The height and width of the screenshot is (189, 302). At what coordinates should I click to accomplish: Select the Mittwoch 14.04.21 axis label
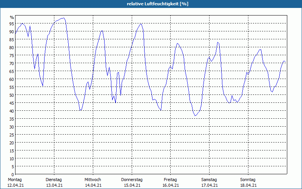pyautogui.click(x=93, y=183)
